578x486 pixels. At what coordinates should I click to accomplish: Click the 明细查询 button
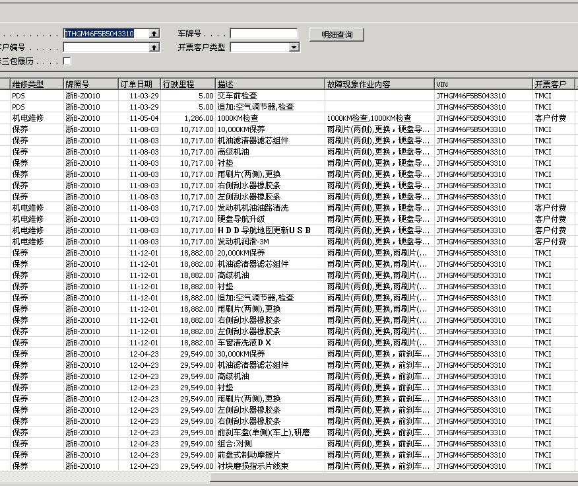[x=337, y=34]
